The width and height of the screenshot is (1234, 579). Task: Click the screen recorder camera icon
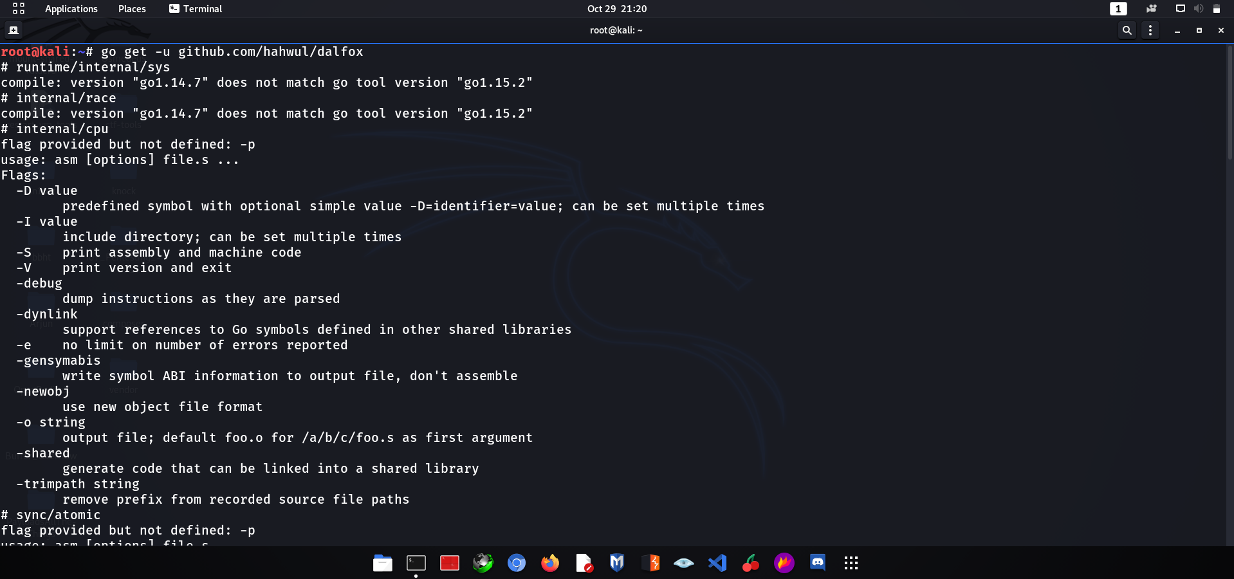(1150, 9)
